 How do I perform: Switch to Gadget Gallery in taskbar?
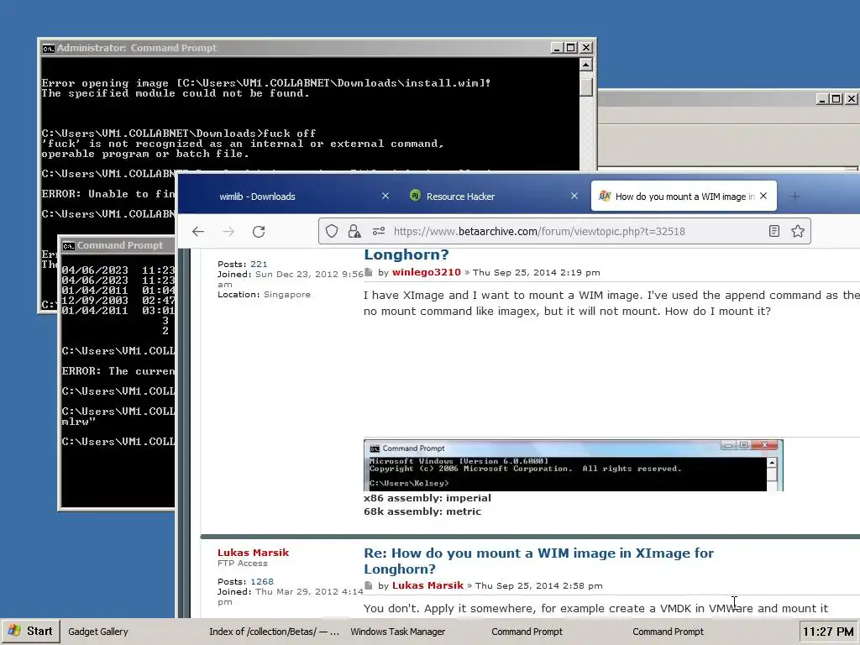pos(98,632)
